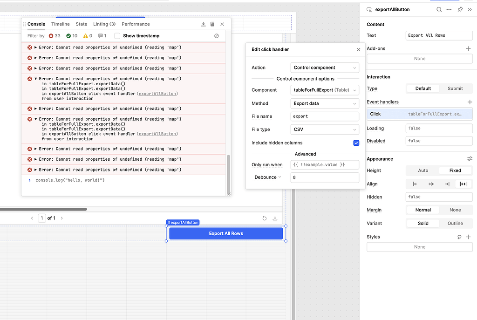Screen dimensions: 477x320
Task: Set Interaction Type to Default
Action: 423,89
